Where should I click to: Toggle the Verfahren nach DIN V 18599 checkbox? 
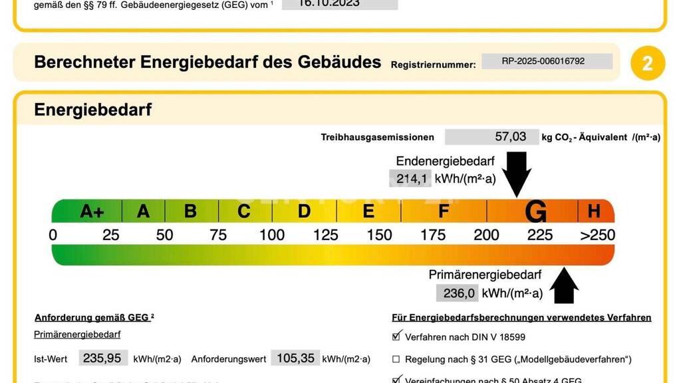[x=397, y=336]
